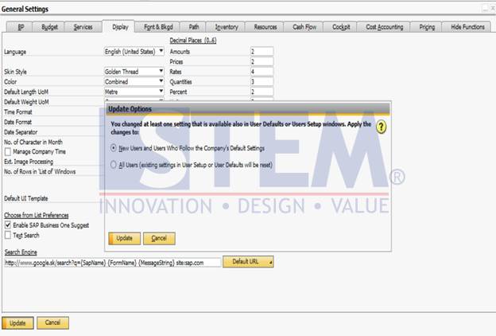
Task: Click the Percent decimal places field
Action: (262, 92)
